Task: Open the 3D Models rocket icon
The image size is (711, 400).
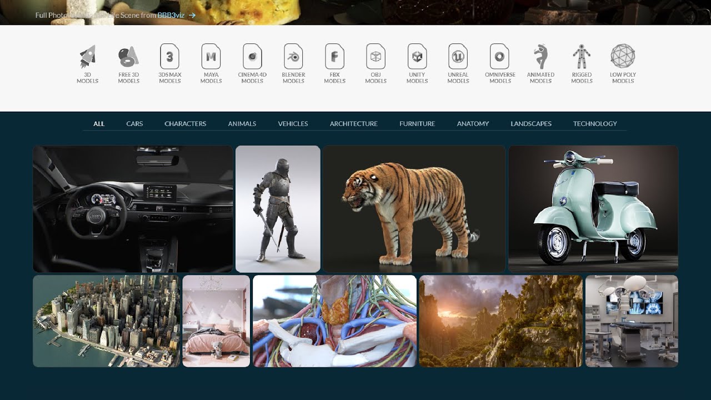Action: 87,57
